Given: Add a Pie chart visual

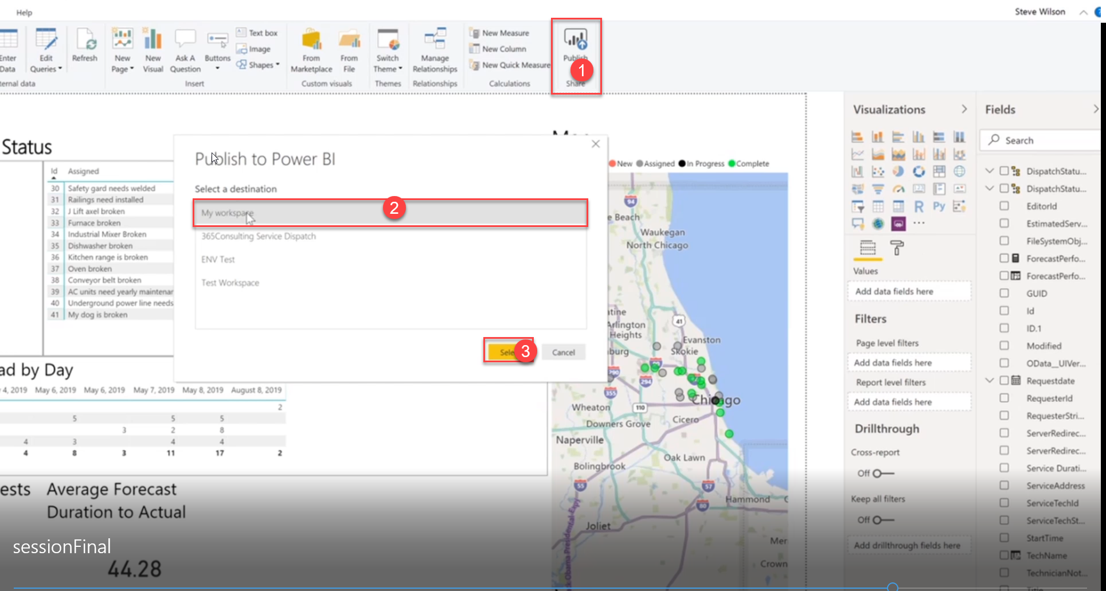Looking at the screenshot, I should [898, 171].
